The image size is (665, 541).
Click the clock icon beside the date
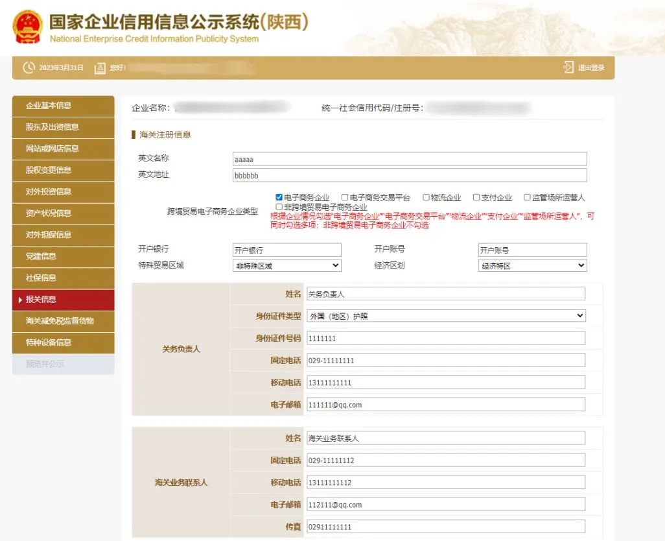click(x=29, y=67)
